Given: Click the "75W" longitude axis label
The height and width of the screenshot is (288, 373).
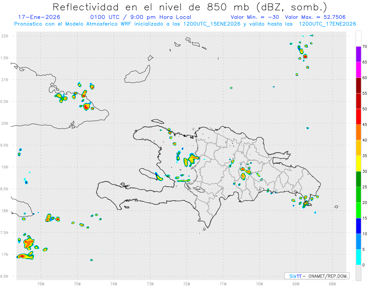Looking at the screenshot, I should (77, 283).
